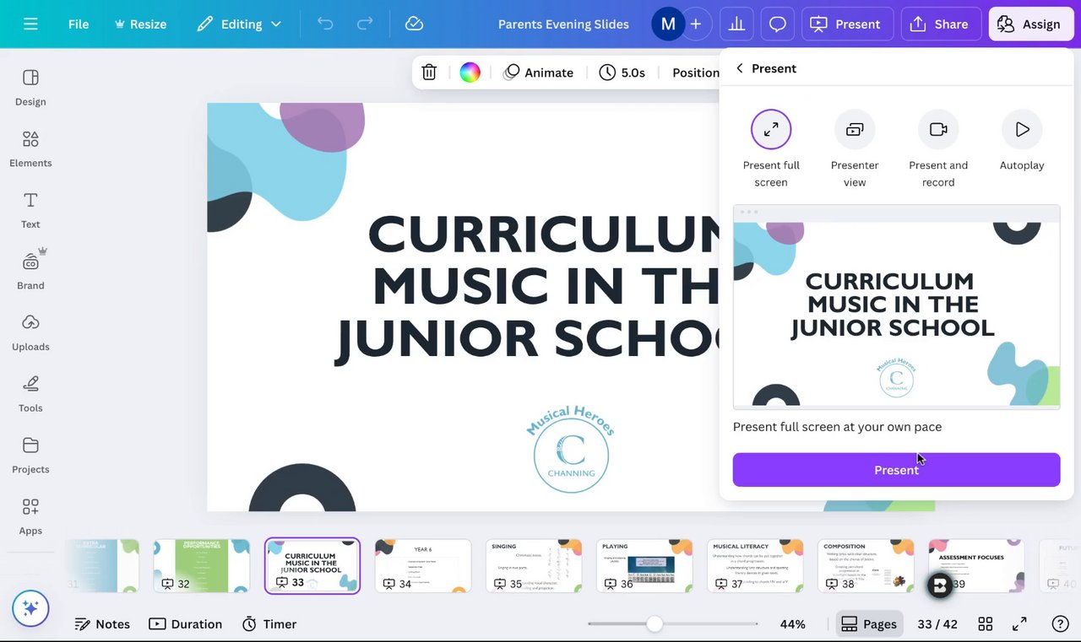Open the Tools side panel
The width and height of the screenshot is (1081, 642).
[30, 394]
